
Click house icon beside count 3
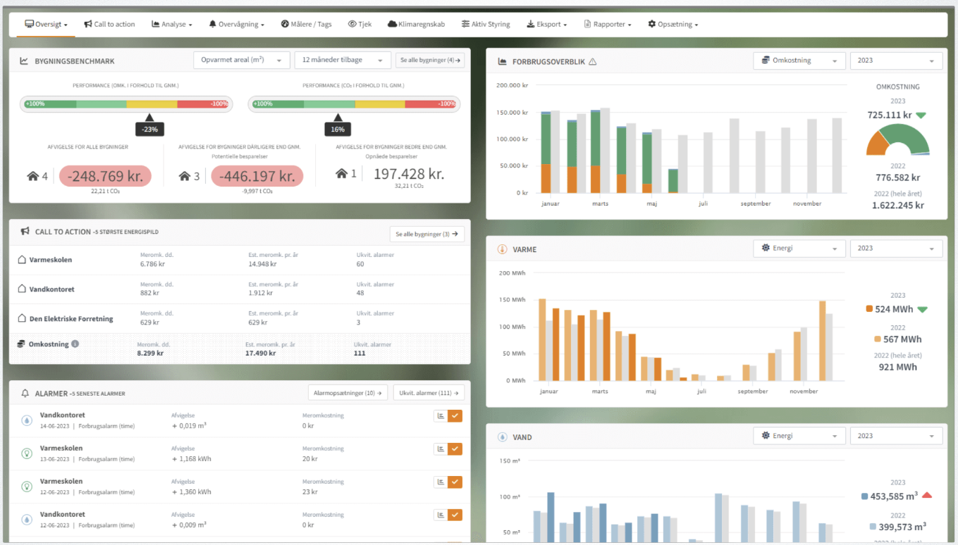pyautogui.click(x=185, y=176)
